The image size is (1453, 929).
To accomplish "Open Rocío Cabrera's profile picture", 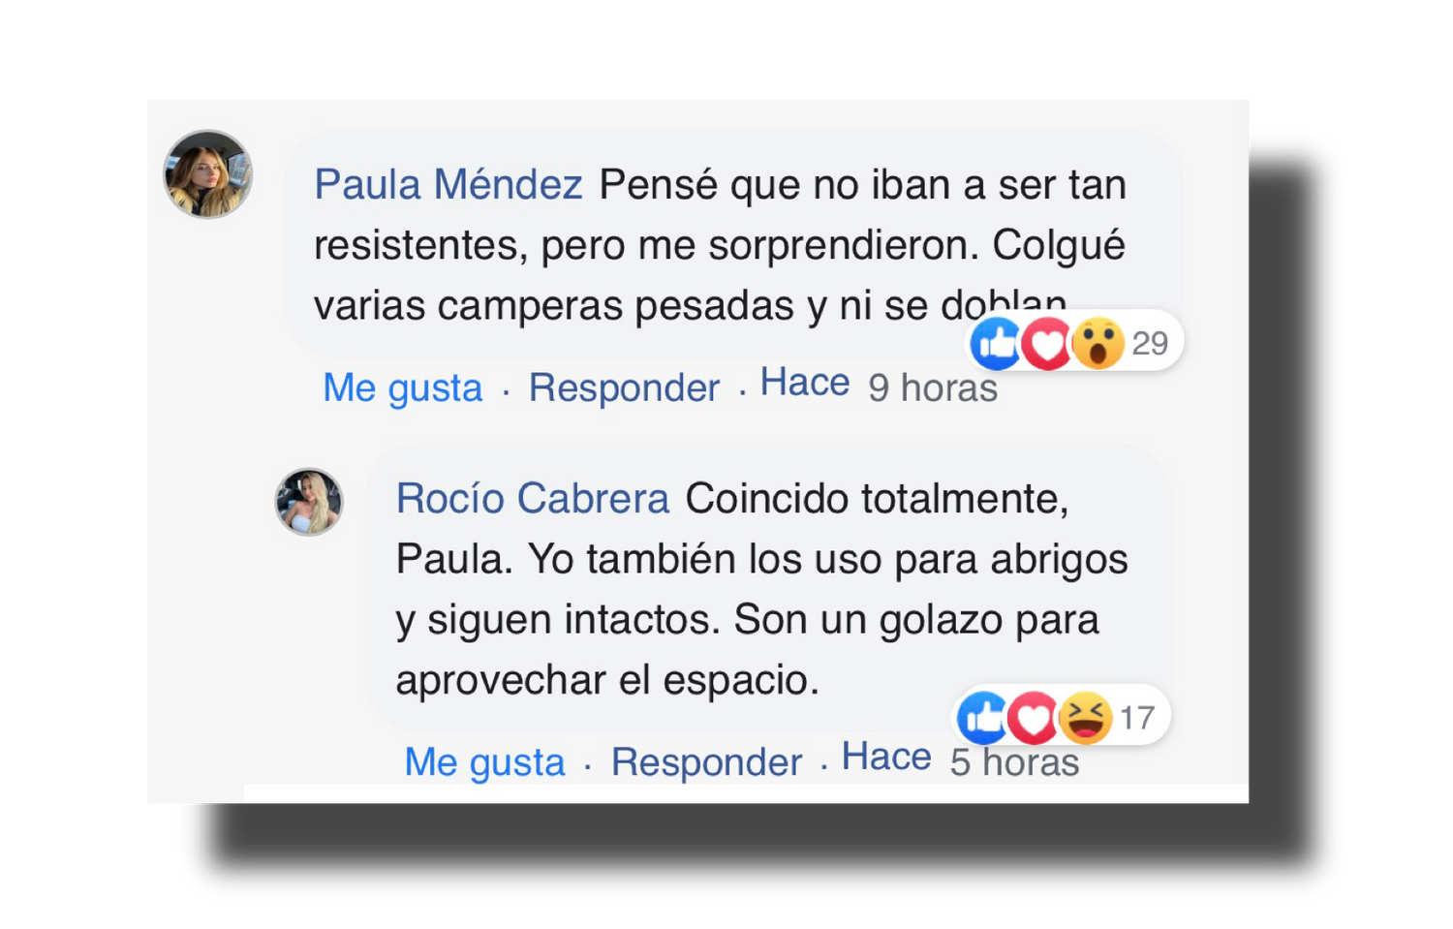I will coord(309,502).
